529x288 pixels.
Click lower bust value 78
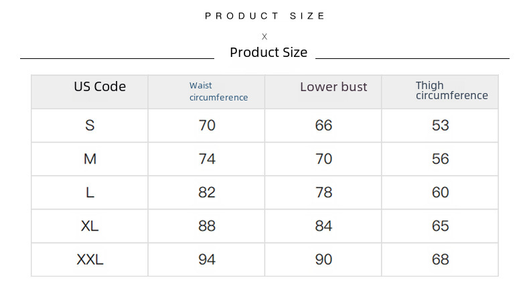pos(323,192)
